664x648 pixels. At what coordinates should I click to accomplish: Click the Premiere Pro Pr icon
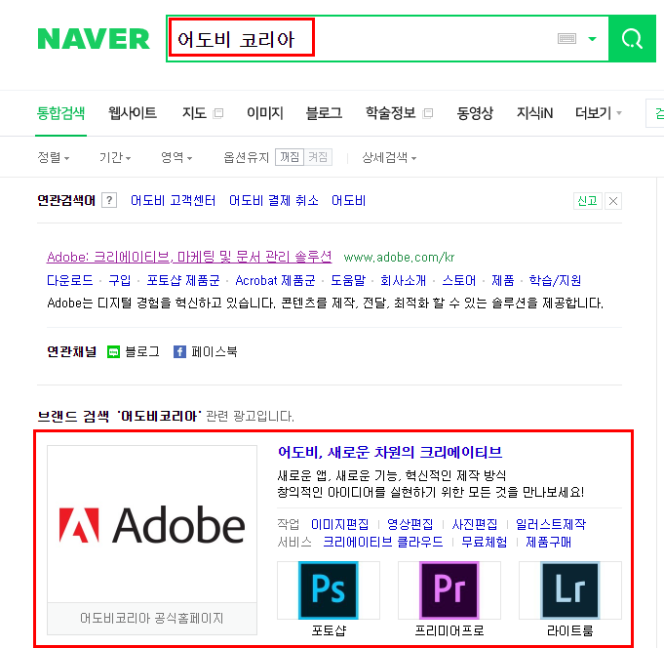point(449,590)
